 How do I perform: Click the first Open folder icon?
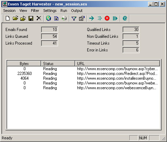coord(15,18)
